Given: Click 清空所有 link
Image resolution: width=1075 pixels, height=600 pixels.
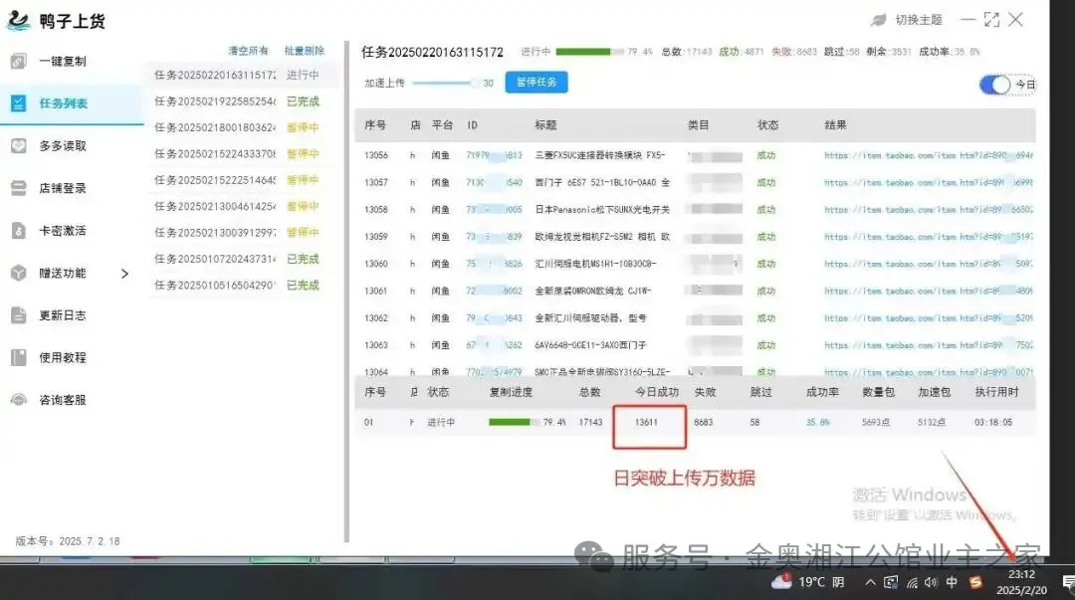Looking at the screenshot, I should coord(248,51).
